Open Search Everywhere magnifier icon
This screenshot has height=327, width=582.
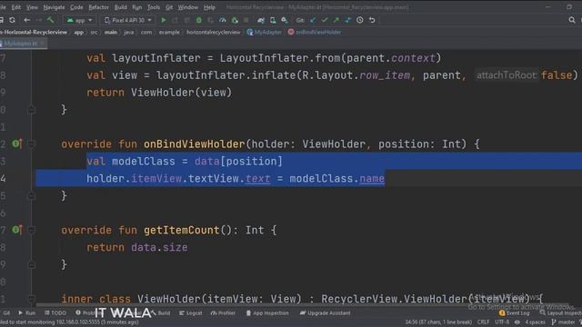click(572, 20)
